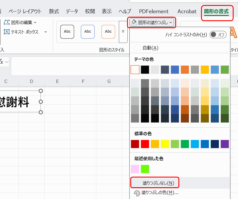
Task: Open the Acrobat tab
Action: point(187,11)
